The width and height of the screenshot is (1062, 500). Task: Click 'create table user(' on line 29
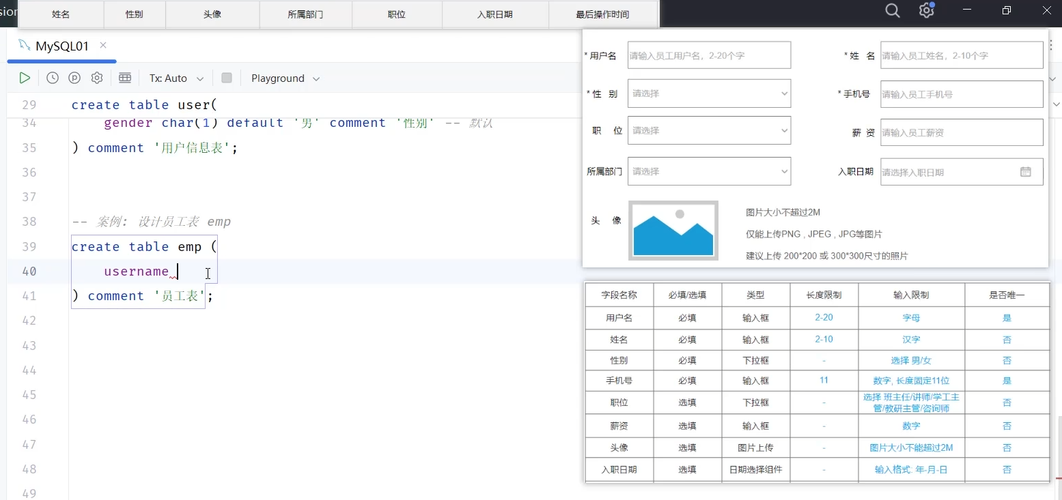(144, 105)
